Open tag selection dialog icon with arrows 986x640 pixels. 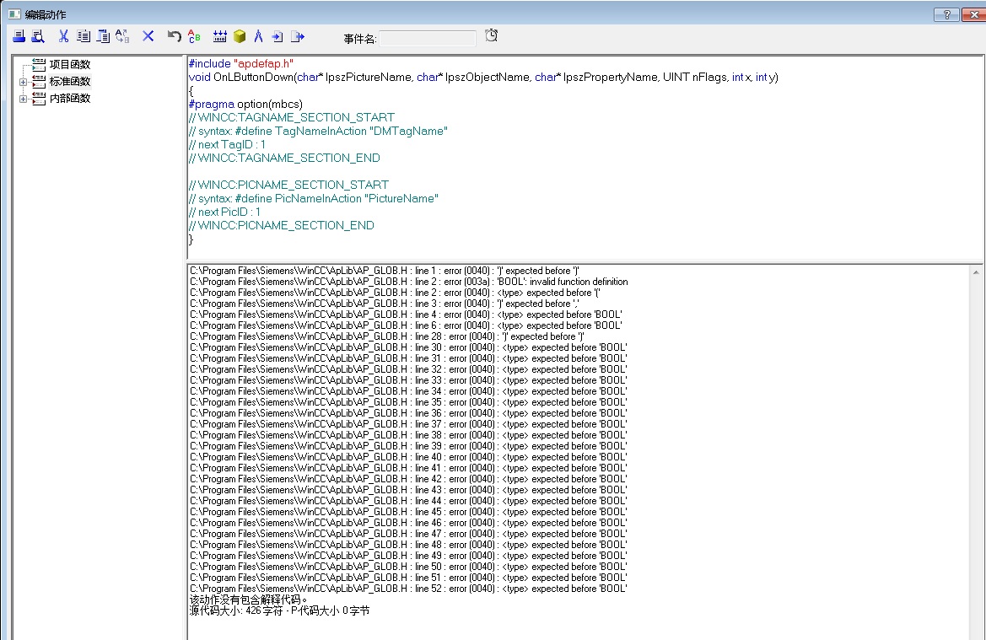tap(219, 36)
